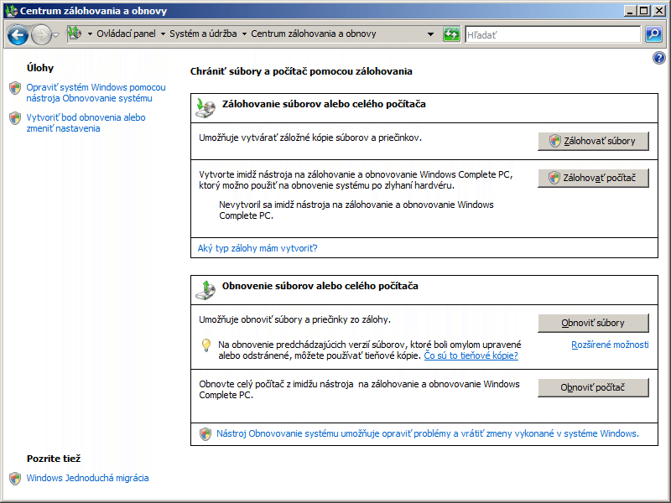Click the Back navigation arrow
Screen dimensions: 671x503
(18, 34)
